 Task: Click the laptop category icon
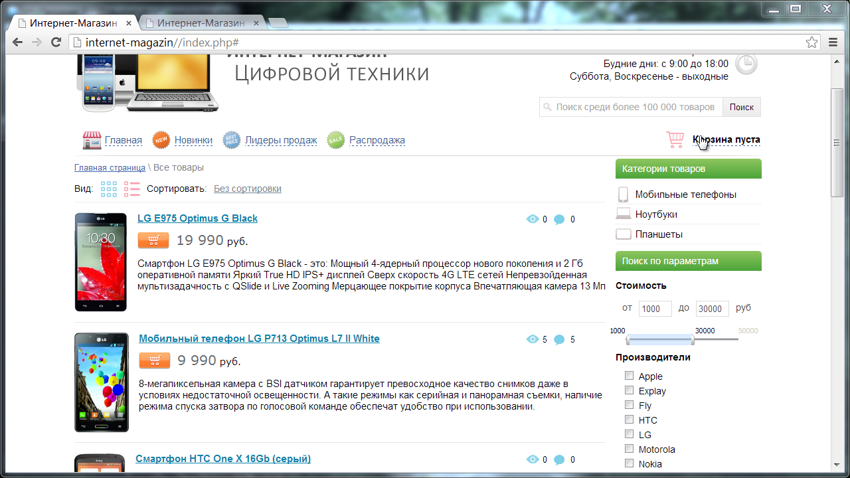click(623, 214)
